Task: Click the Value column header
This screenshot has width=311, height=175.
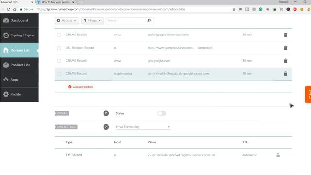Action: click(152, 142)
